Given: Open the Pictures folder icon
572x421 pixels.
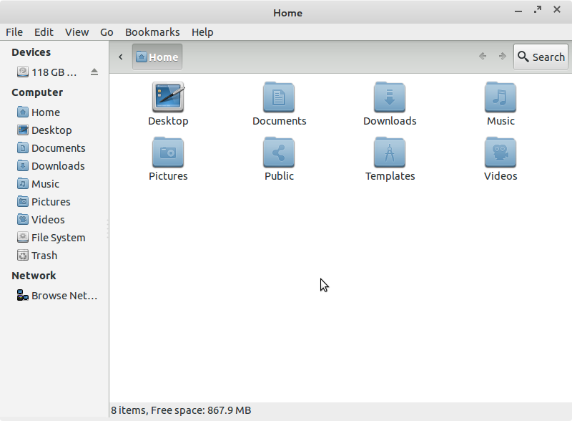Looking at the screenshot, I should (x=168, y=153).
